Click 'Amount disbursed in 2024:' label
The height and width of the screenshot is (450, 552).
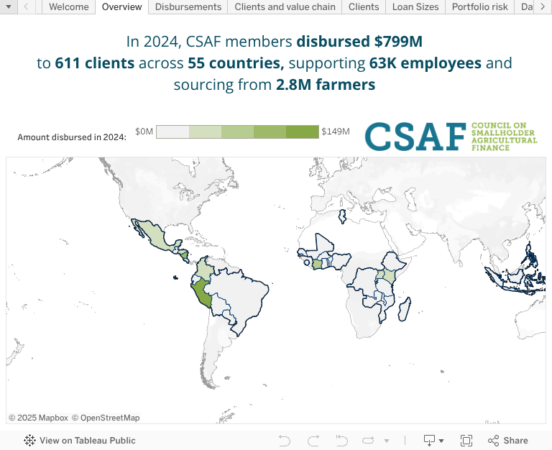pyautogui.click(x=72, y=137)
